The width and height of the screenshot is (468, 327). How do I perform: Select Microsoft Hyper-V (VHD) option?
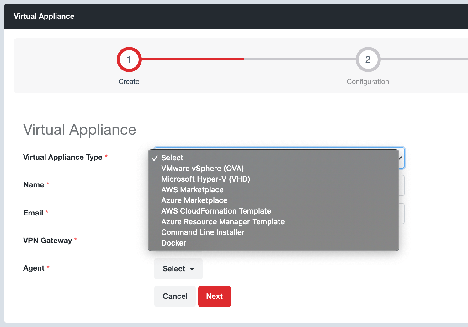tap(273, 179)
